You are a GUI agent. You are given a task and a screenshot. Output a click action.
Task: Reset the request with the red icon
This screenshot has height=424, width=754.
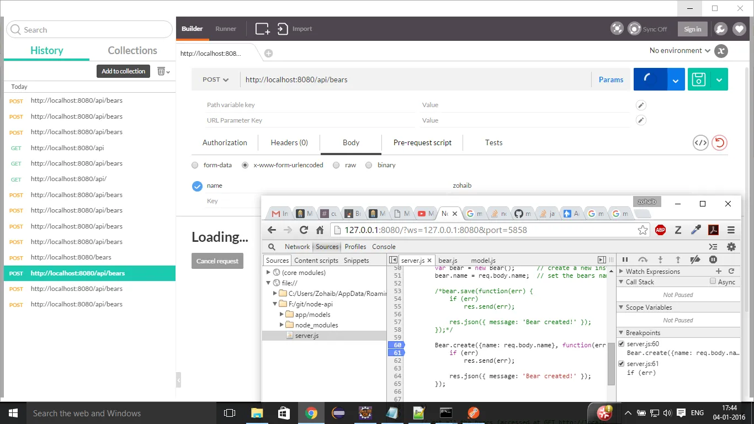pos(719,142)
